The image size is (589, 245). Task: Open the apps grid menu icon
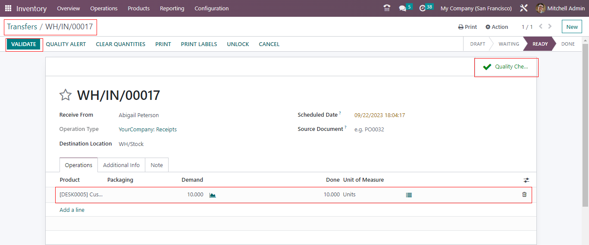pyautogui.click(x=8, y=9)
